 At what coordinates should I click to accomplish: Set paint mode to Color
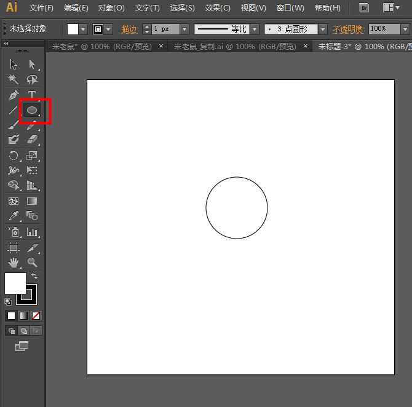tap(11, 315)
